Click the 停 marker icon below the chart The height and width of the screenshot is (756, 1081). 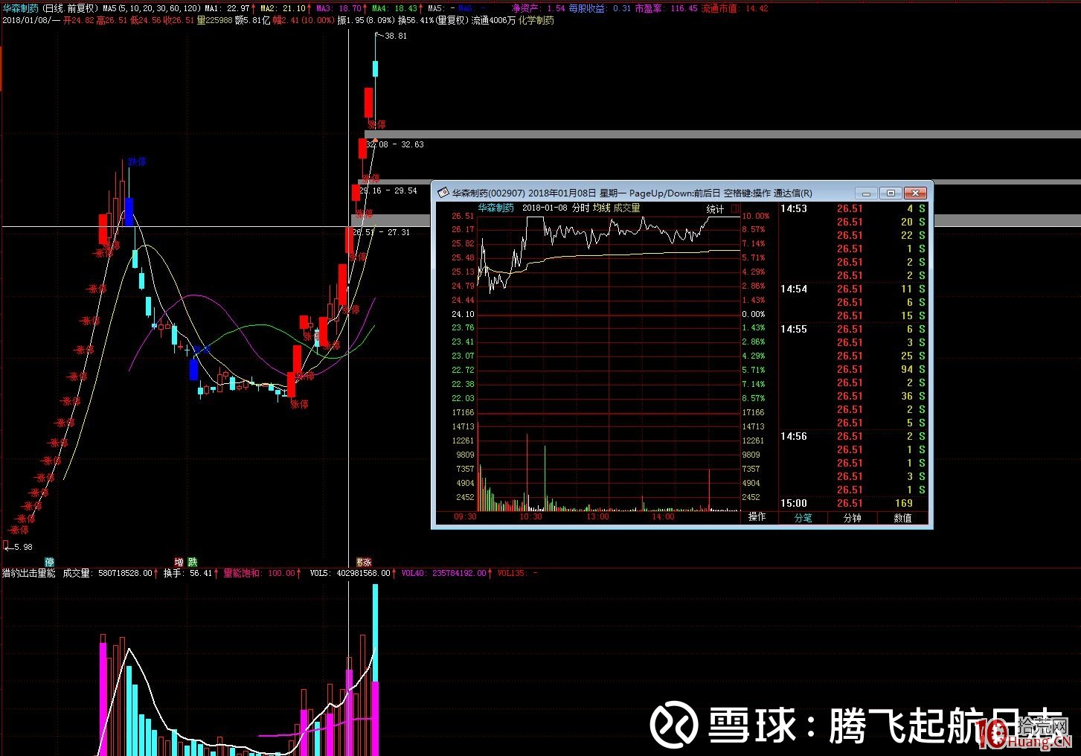coord(49,563)
